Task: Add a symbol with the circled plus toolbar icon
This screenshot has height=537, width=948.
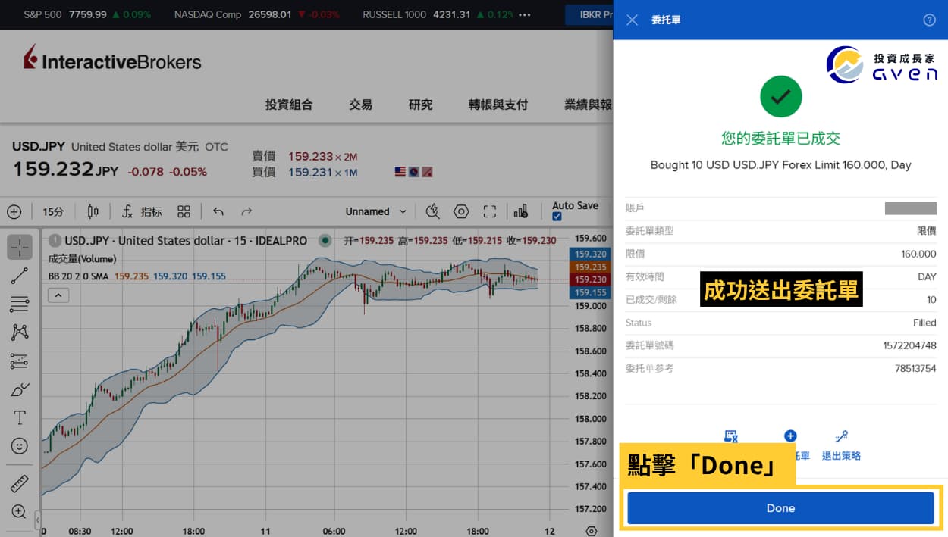Action: point(14,212)
